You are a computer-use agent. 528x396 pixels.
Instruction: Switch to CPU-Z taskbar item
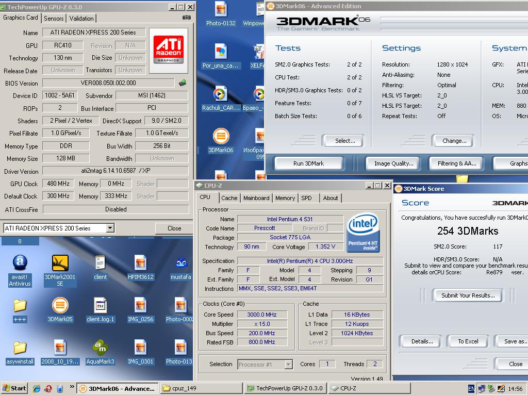[x=369, y=388]
